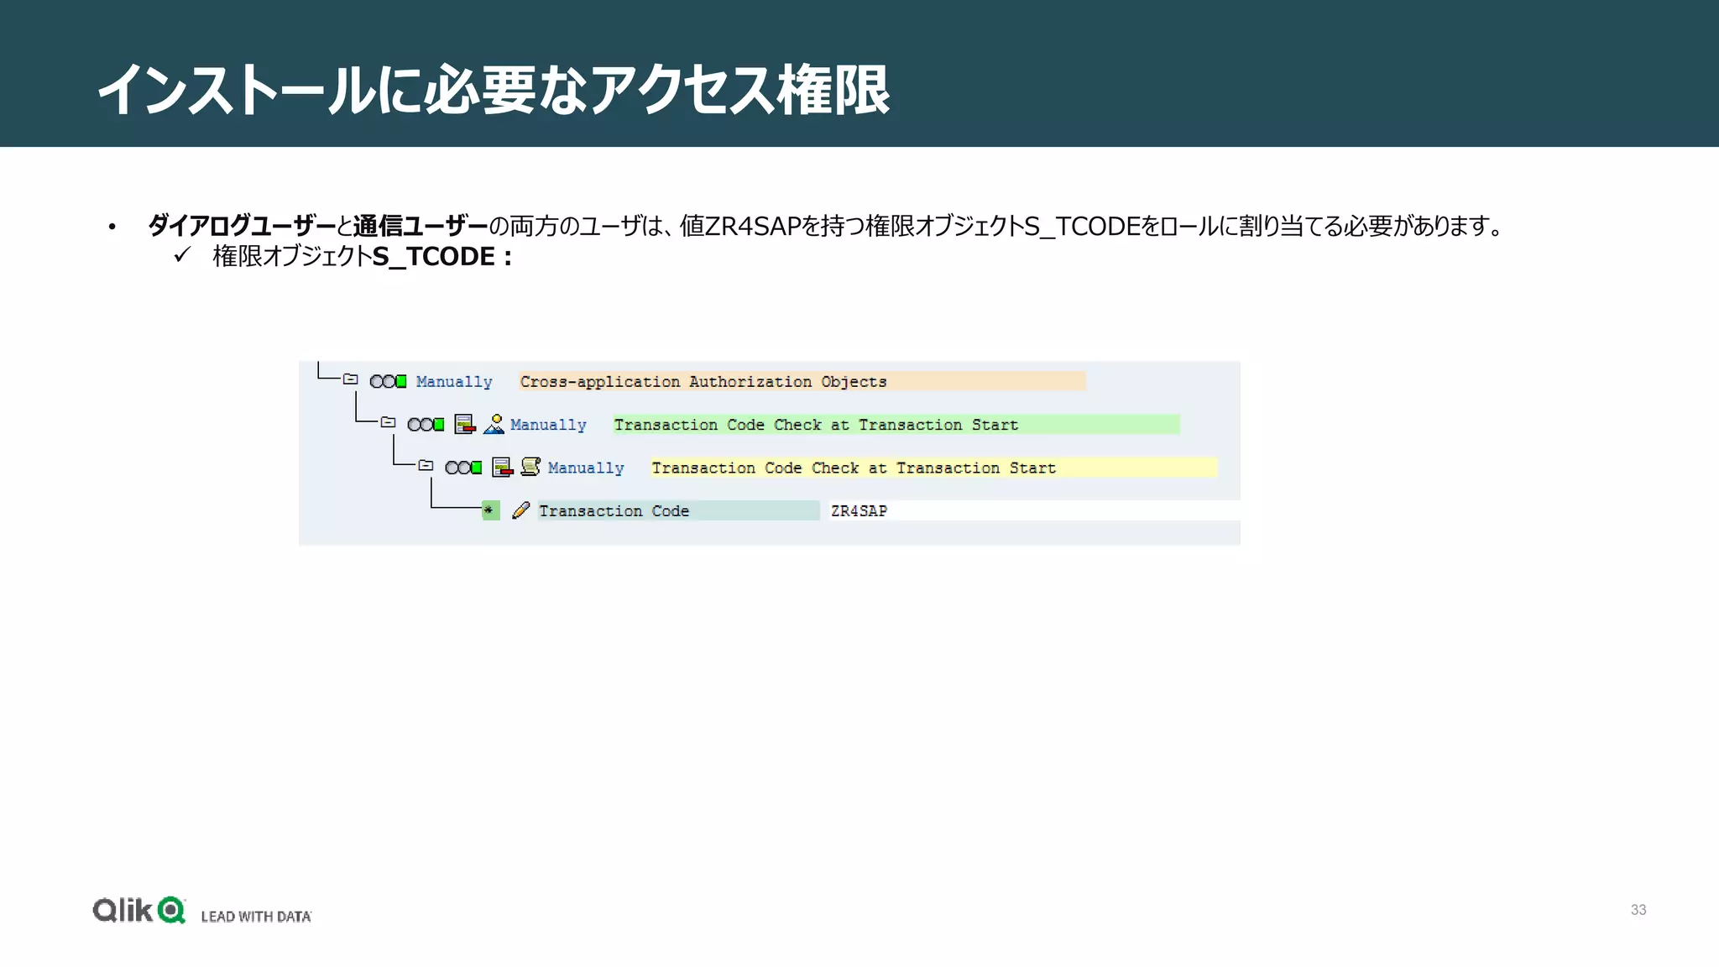Select Manually label on Cross-application row
The height and width of the screenshot is (967, 1719).
point(454,381)
